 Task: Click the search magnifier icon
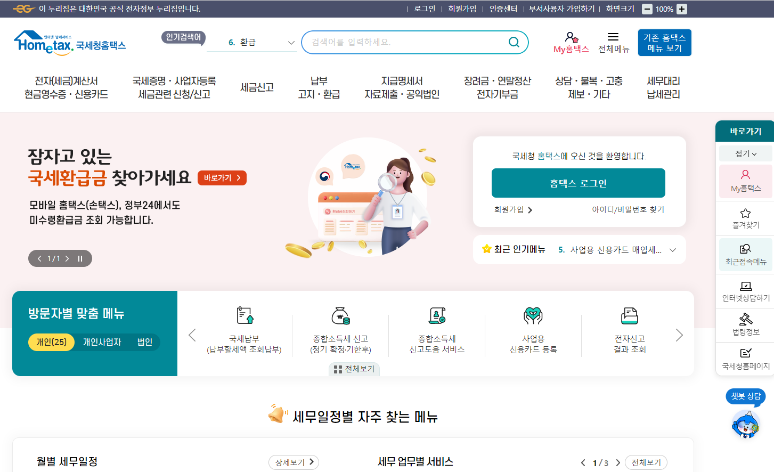click(513, 42)
